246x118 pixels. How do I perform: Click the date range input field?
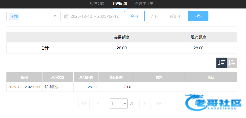click(x=94, y=16)
